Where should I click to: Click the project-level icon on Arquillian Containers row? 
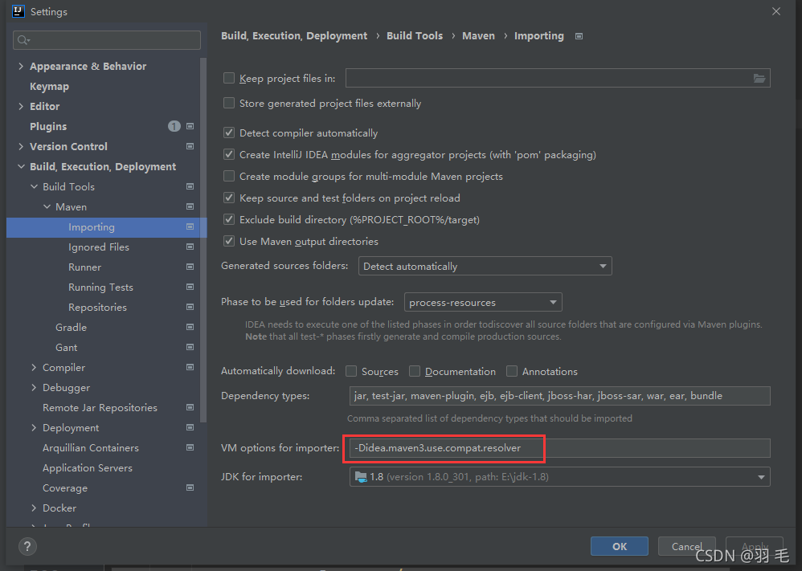[x=190, y=447]
